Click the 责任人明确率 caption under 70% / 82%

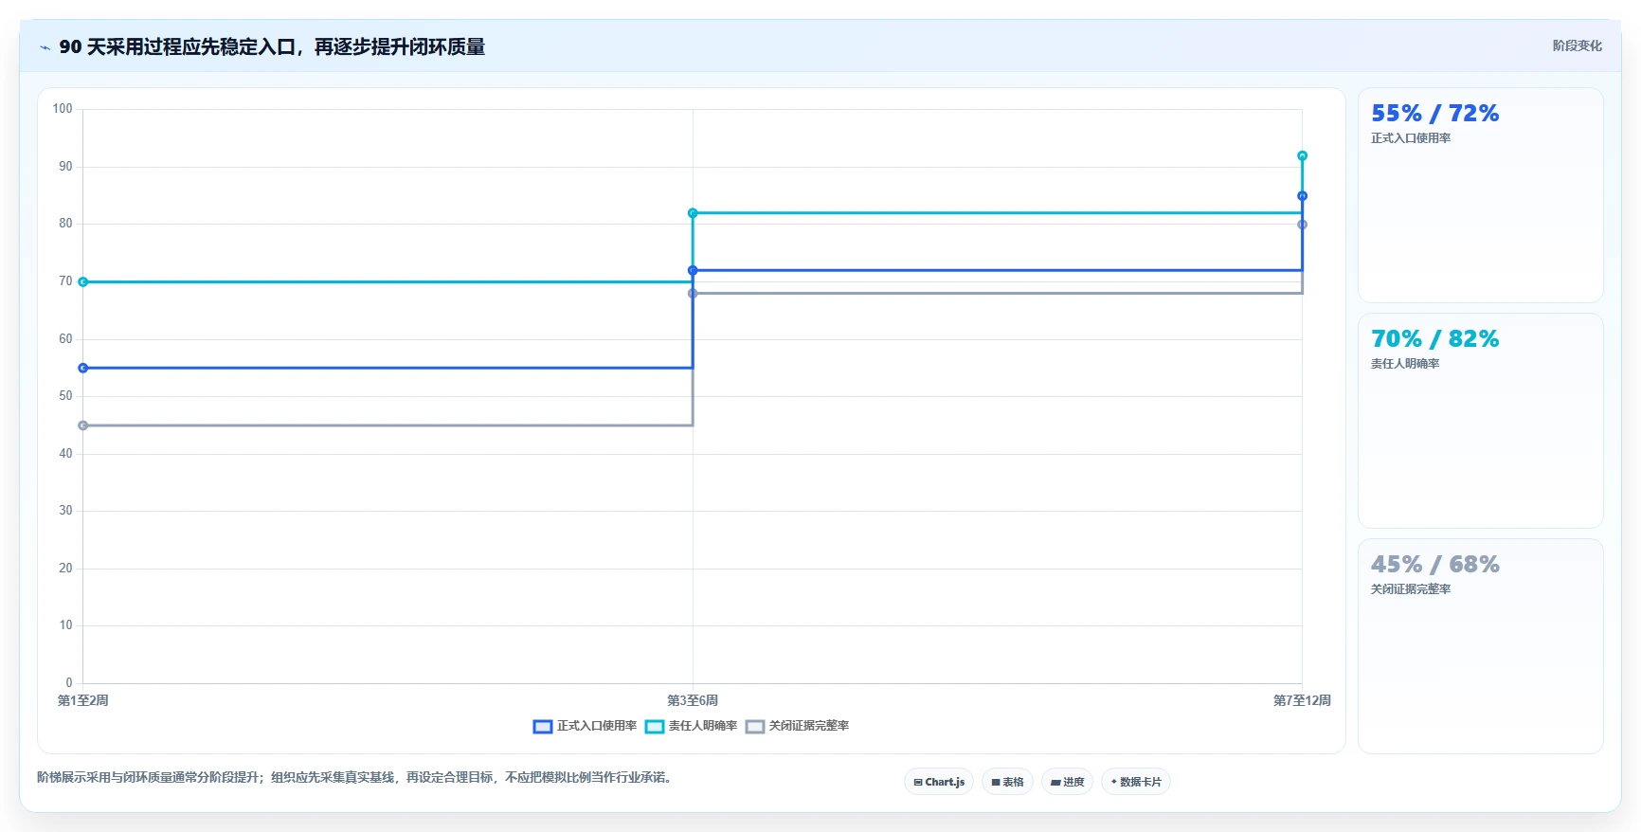[x=1405, y=364]
